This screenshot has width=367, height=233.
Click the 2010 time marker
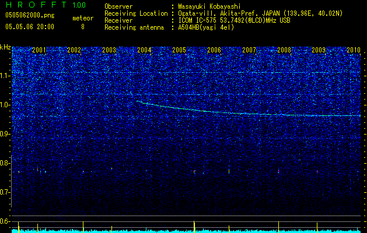click(354, 50)
